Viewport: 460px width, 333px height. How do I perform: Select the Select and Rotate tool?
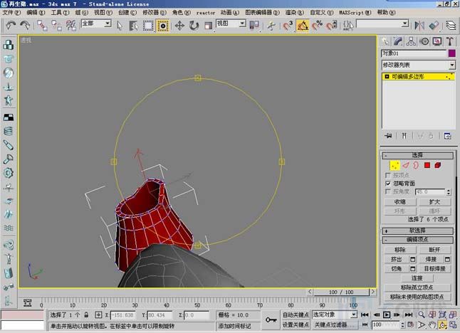coord(194,26)
